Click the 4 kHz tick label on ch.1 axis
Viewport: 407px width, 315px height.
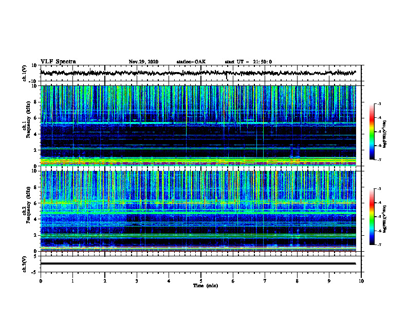click(x=36, y=134)
